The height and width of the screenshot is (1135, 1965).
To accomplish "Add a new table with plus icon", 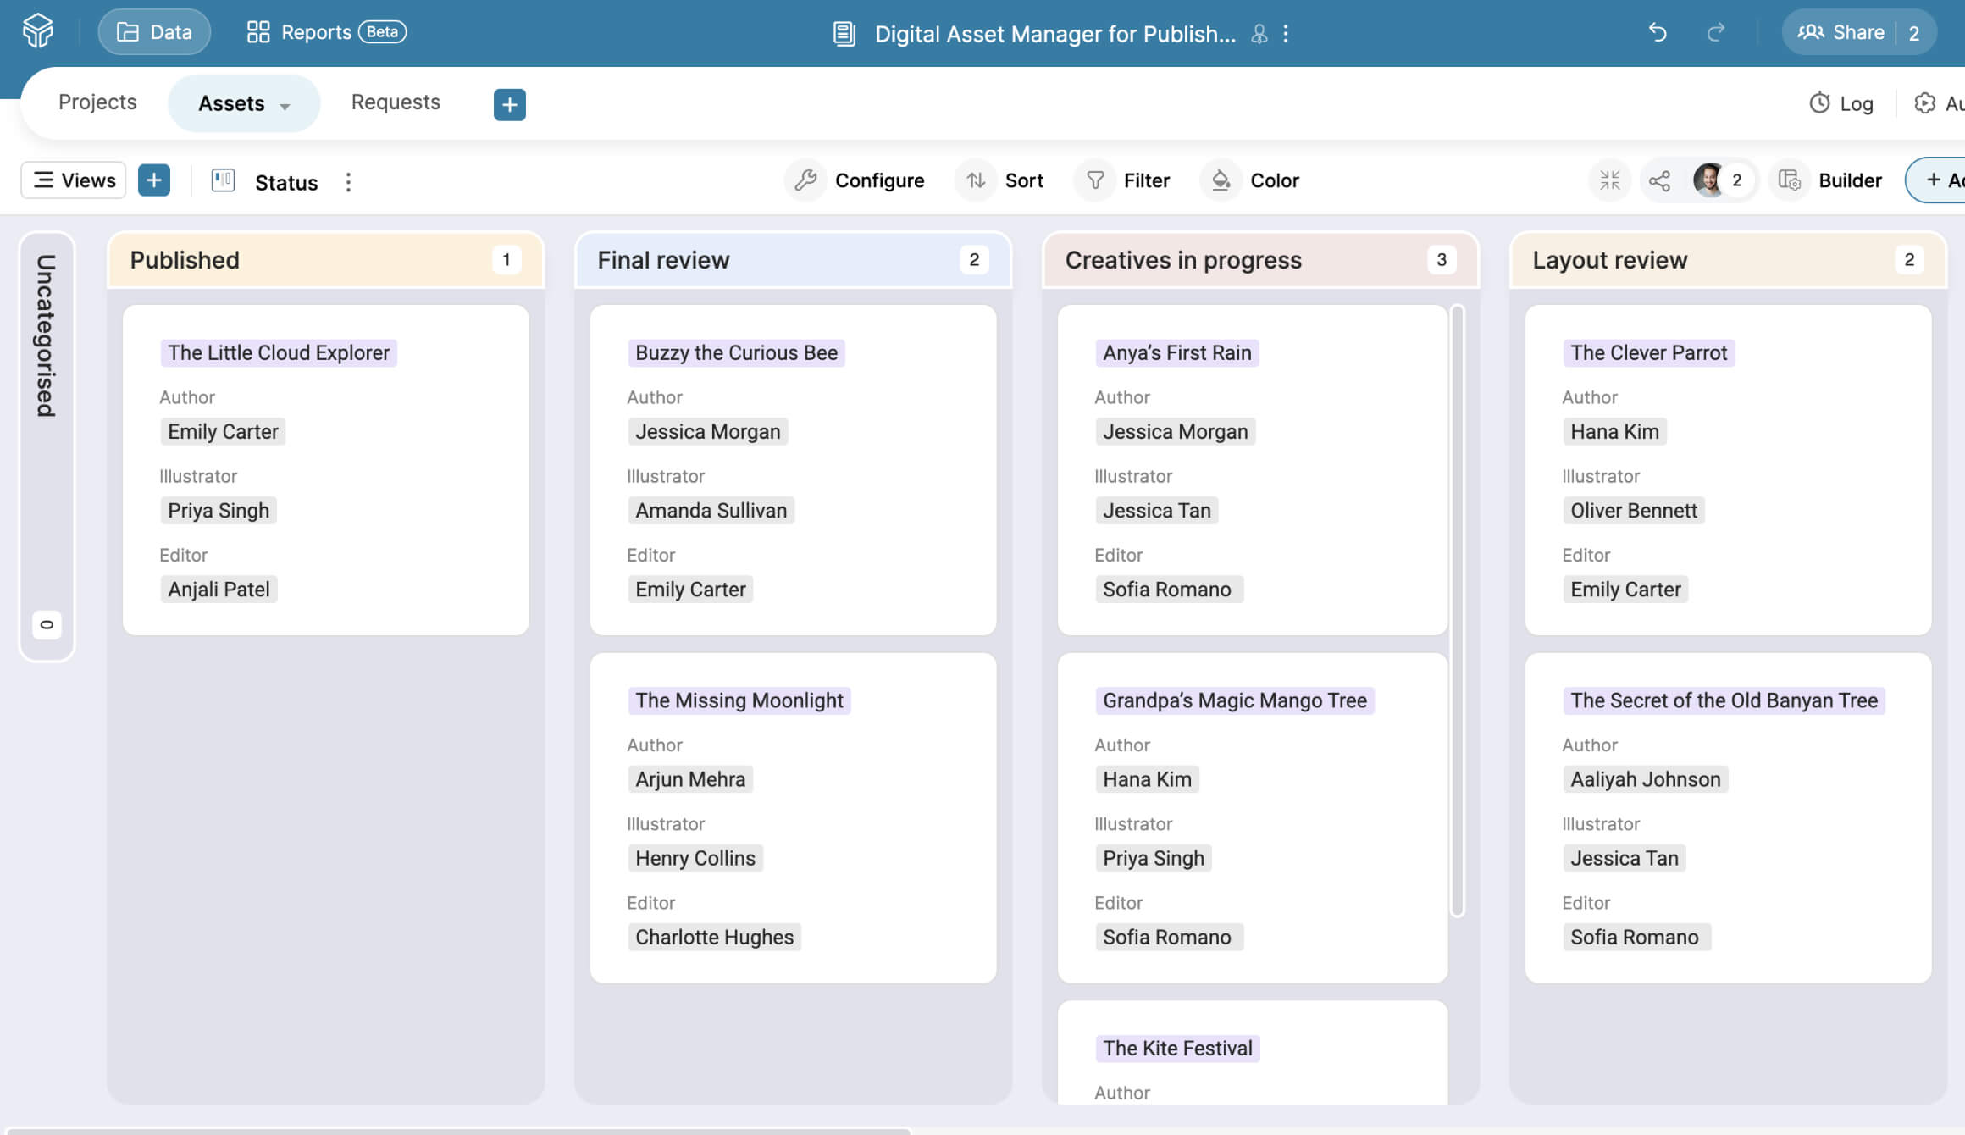I will [x=509, y=104].
